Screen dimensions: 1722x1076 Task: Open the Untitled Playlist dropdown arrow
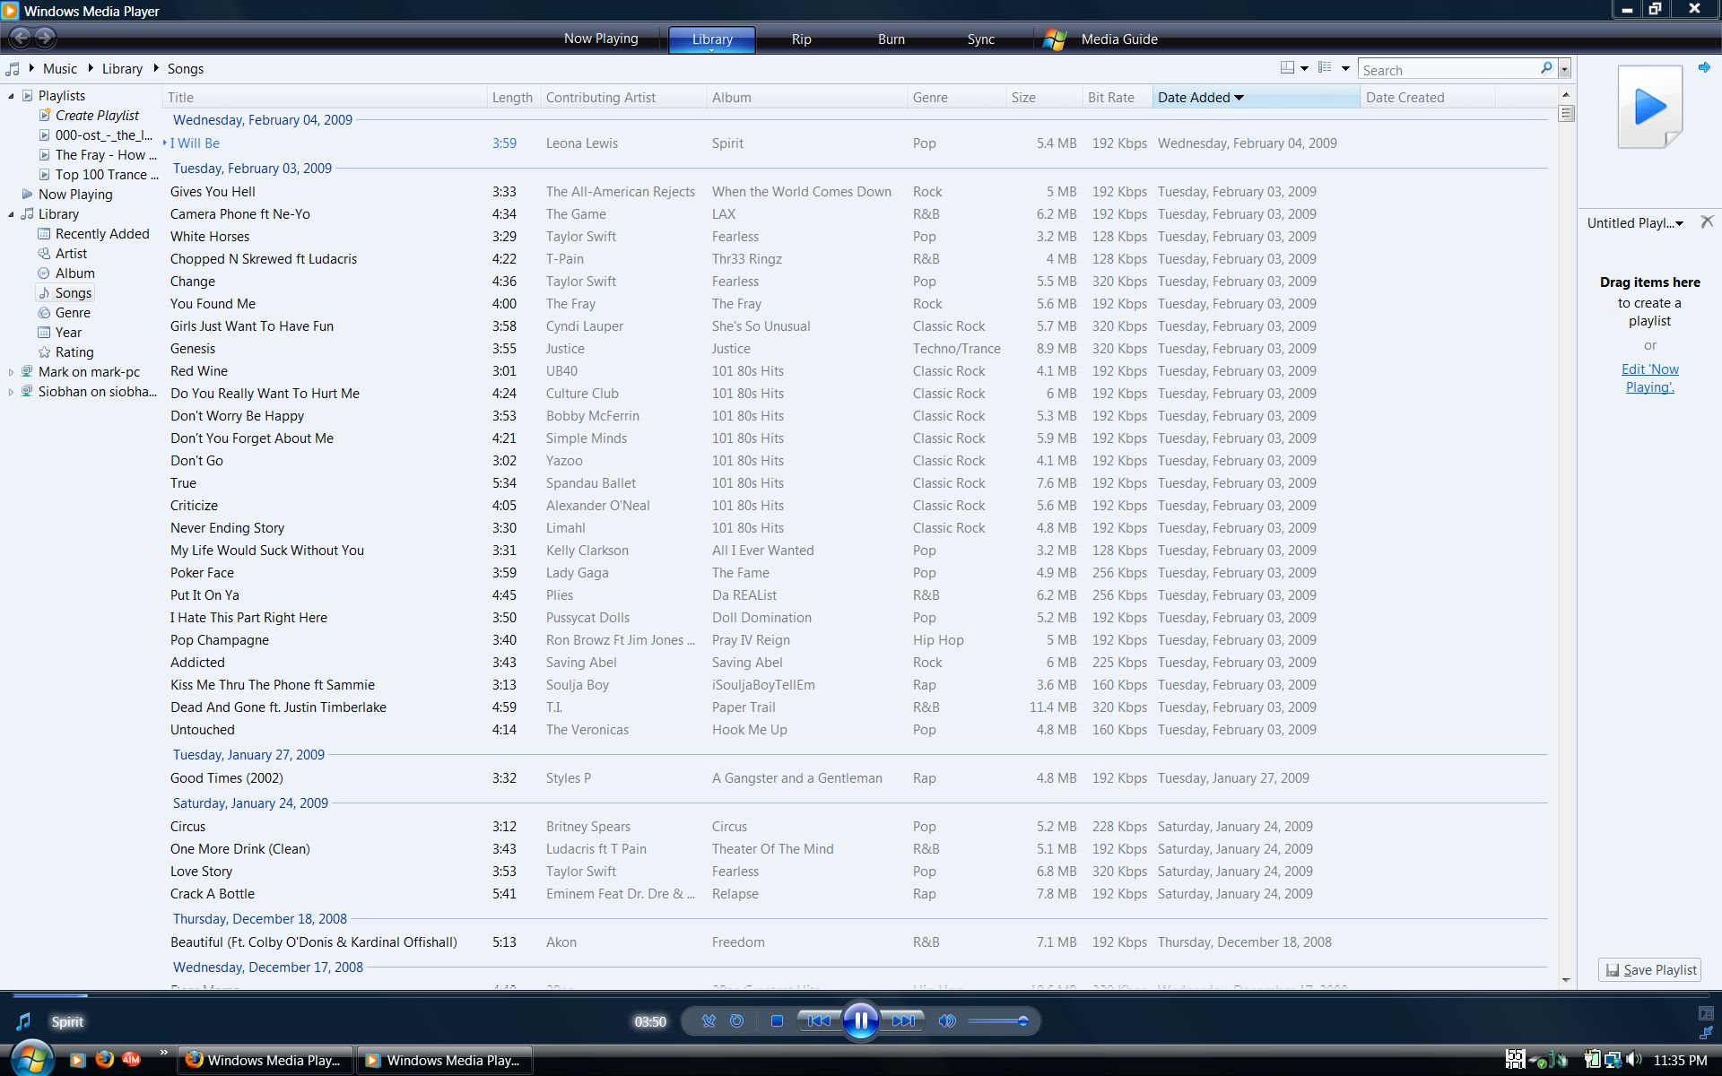click(1679, 223)
